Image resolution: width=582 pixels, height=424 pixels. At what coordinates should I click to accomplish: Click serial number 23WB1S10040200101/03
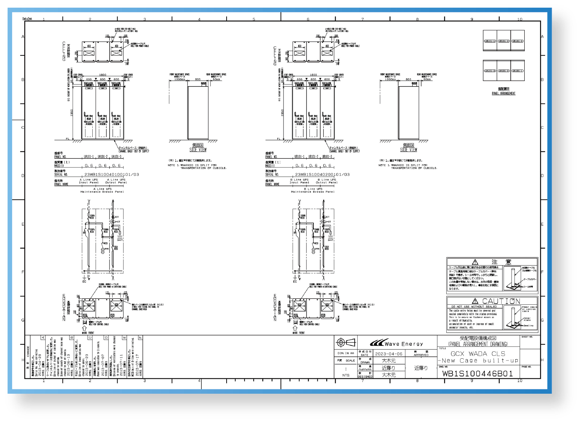(322, 174)
